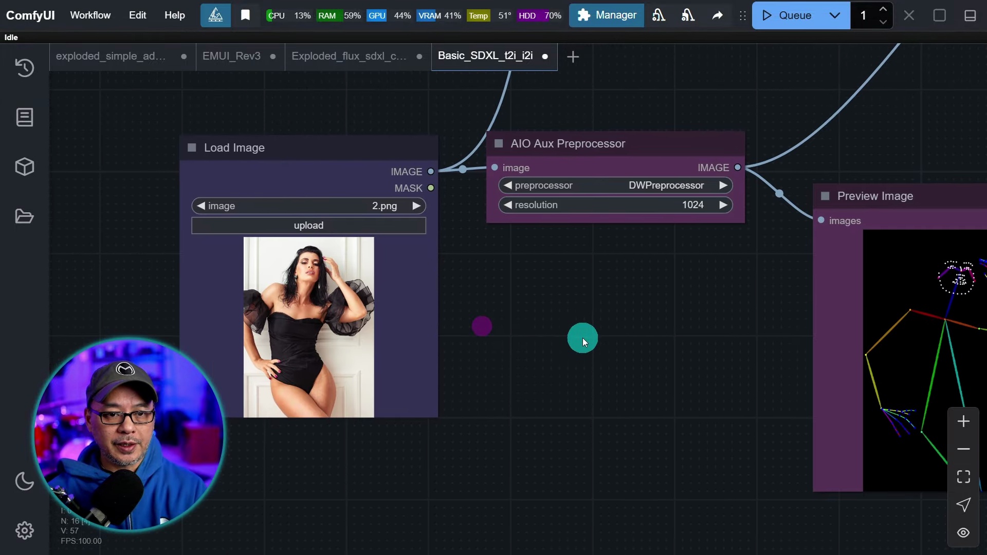Screen dimensions: 987x555
Task: Click the square icon in top right toolbar
Action: [x=940, y=15]
